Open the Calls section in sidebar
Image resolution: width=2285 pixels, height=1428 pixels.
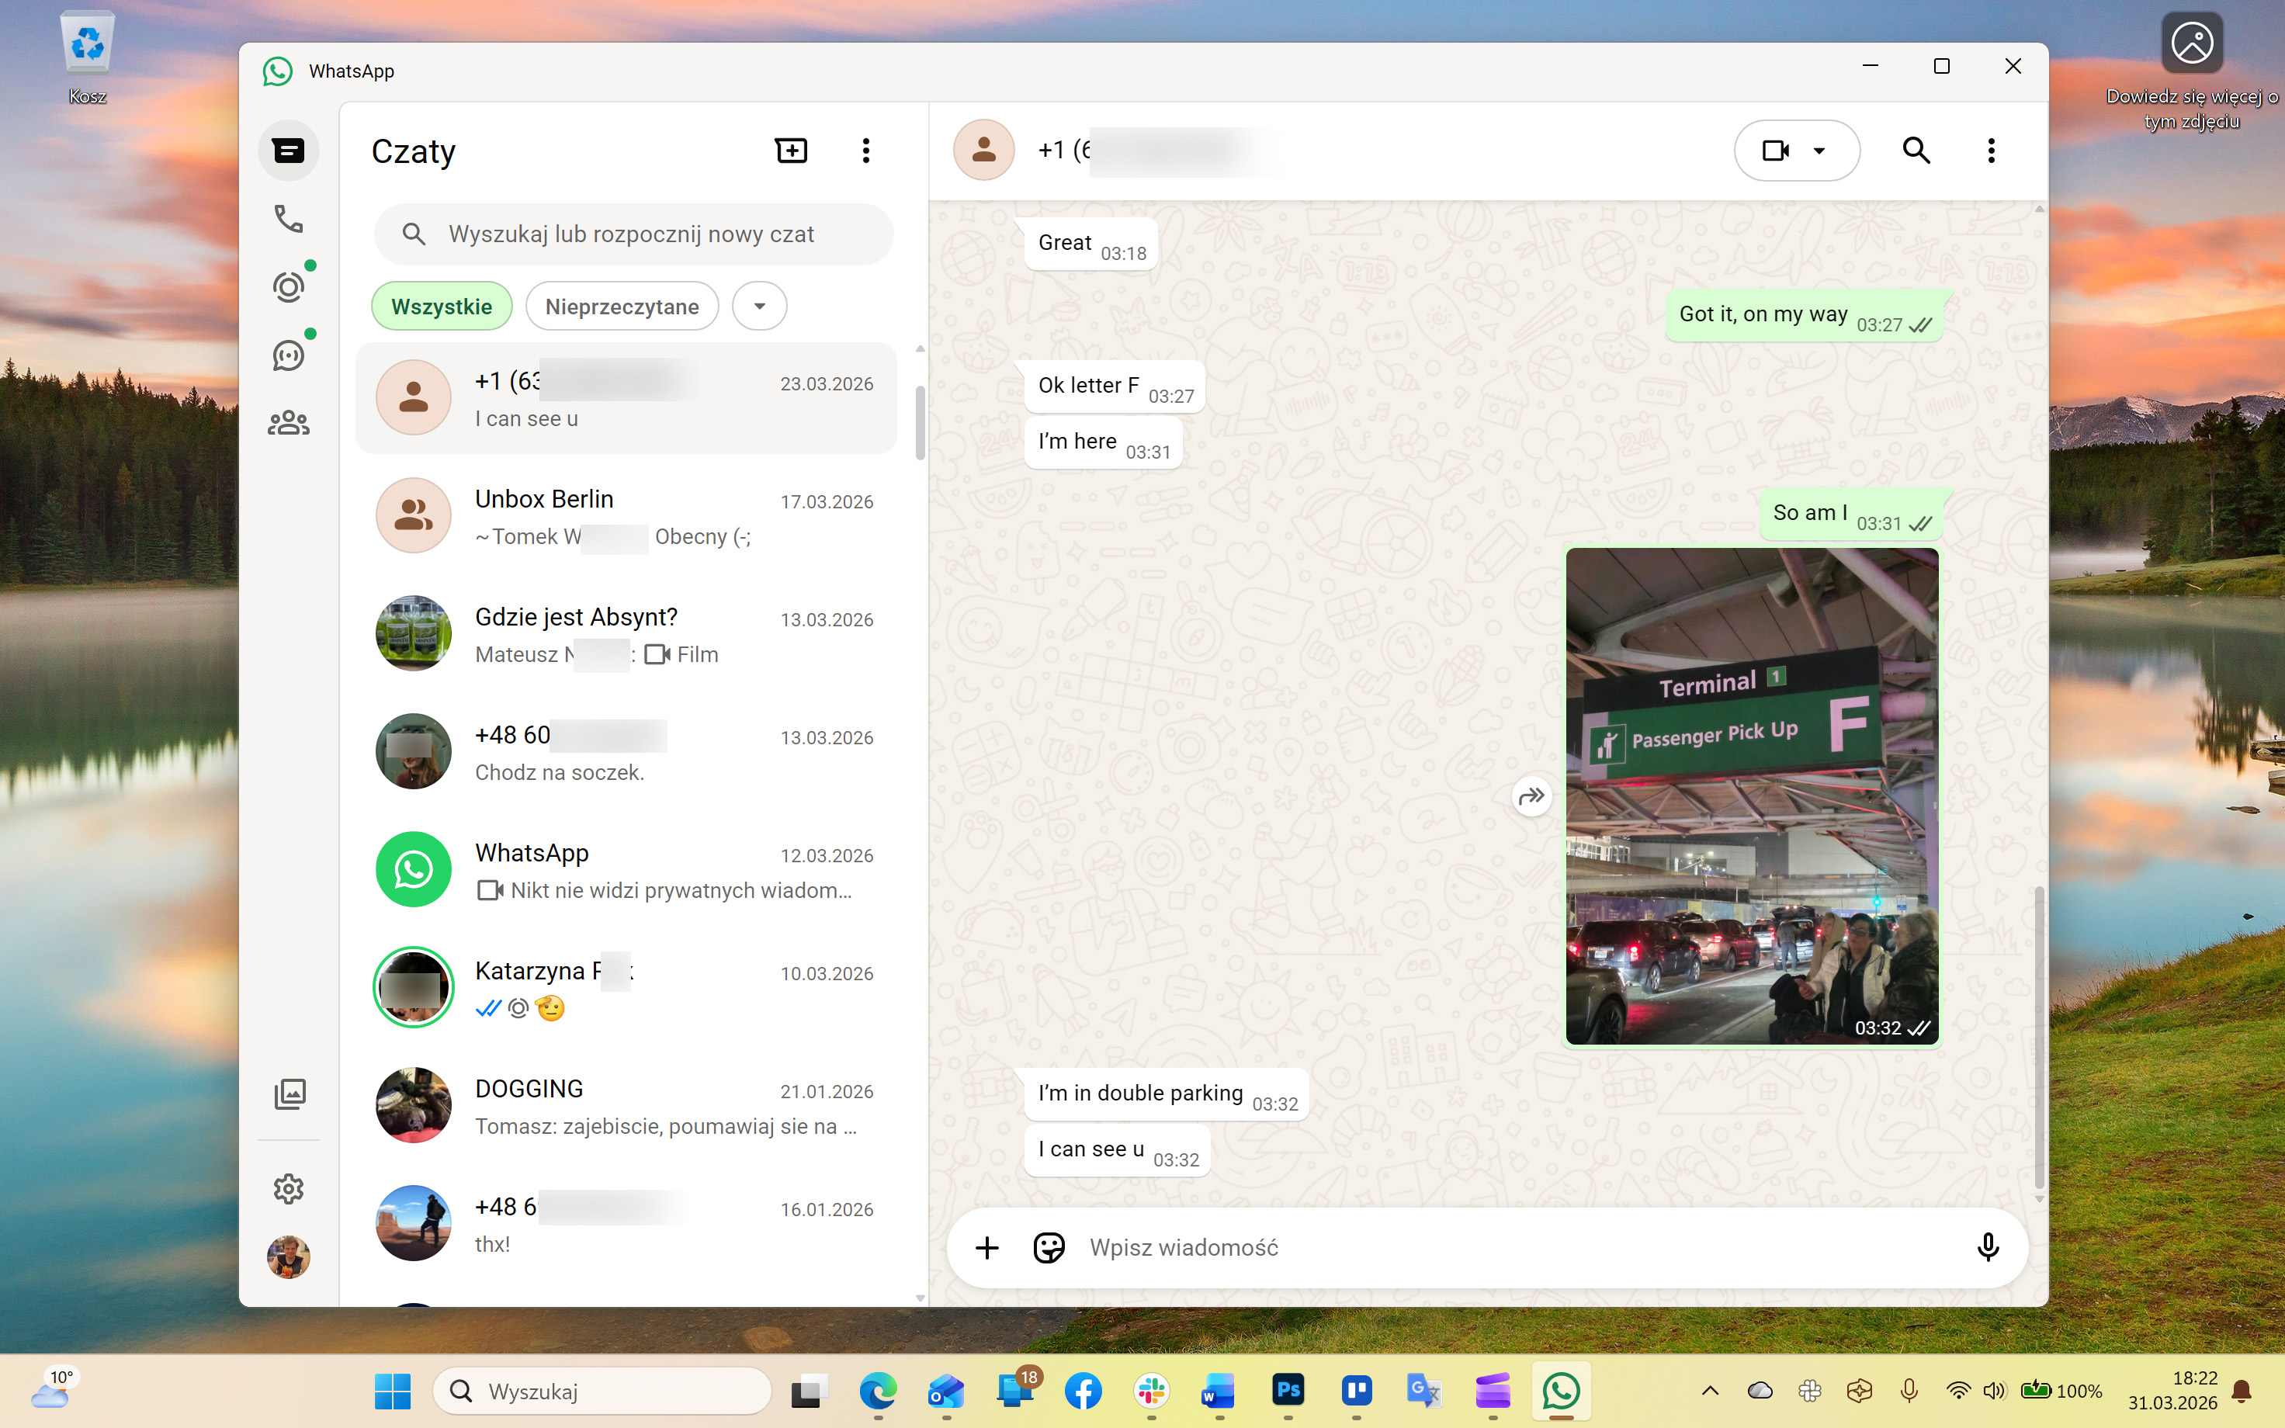point(288,219)
